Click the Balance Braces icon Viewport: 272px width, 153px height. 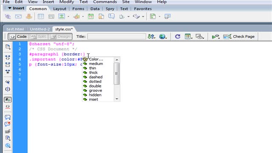click(8, 89)
